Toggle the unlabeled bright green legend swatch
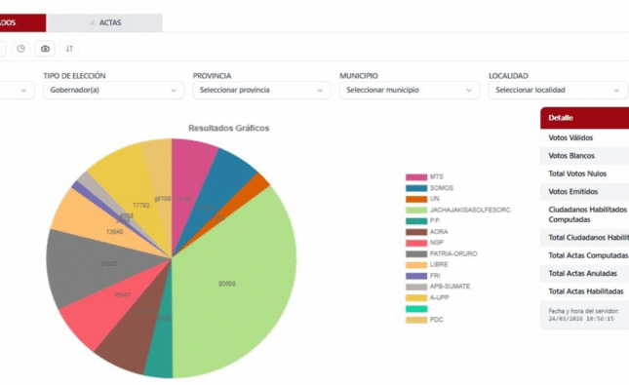This screenshot has width=629, height=385. click(416, 309)
